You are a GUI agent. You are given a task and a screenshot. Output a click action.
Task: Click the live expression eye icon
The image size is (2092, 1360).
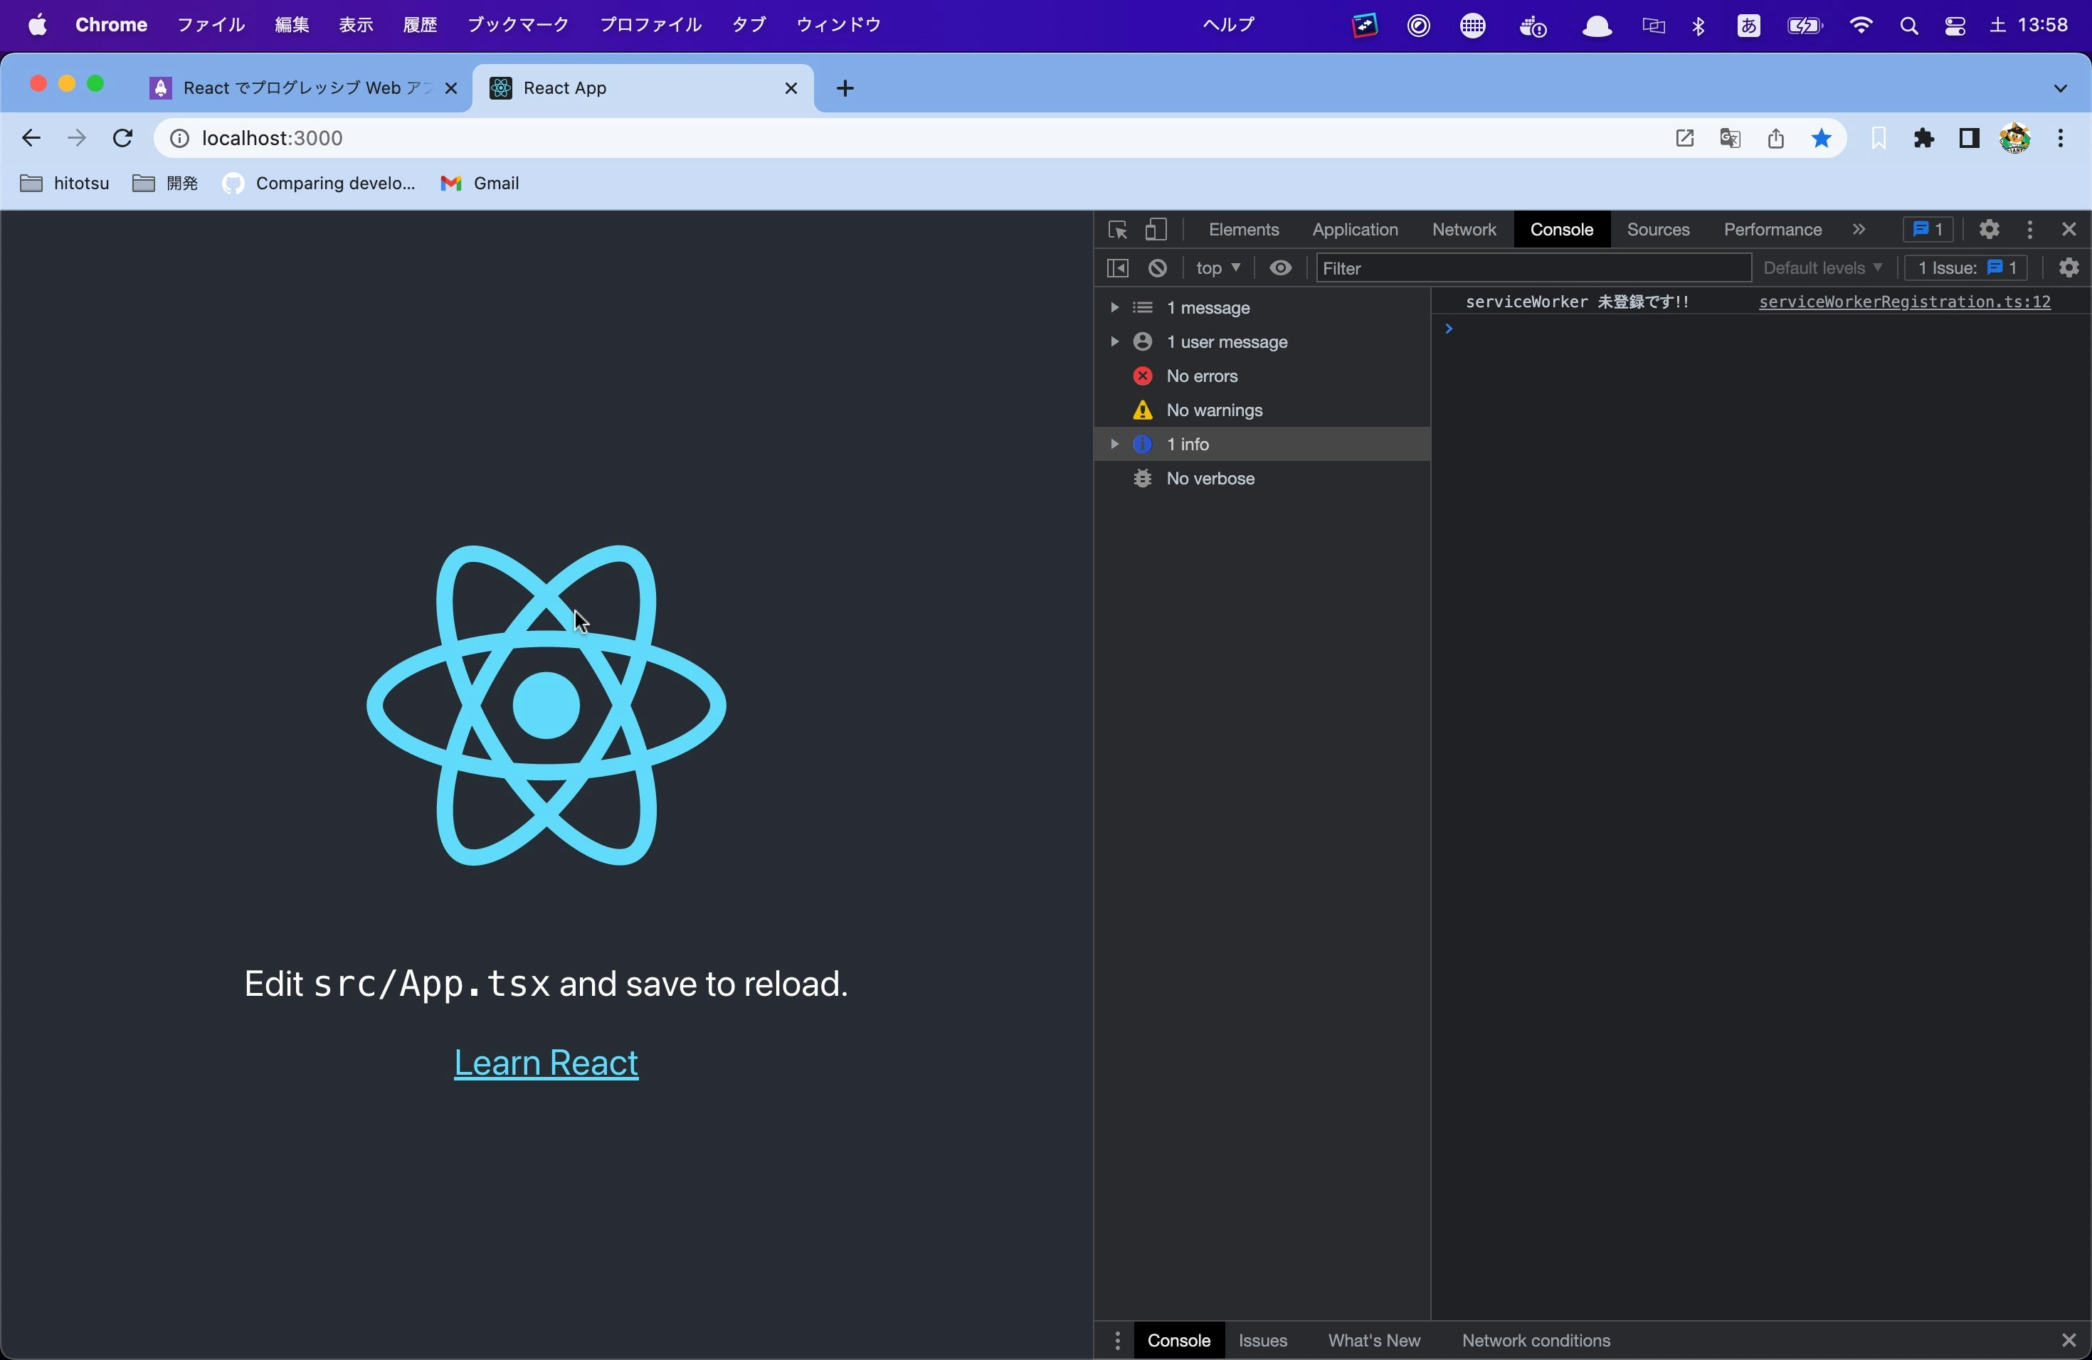point(1281,268)
